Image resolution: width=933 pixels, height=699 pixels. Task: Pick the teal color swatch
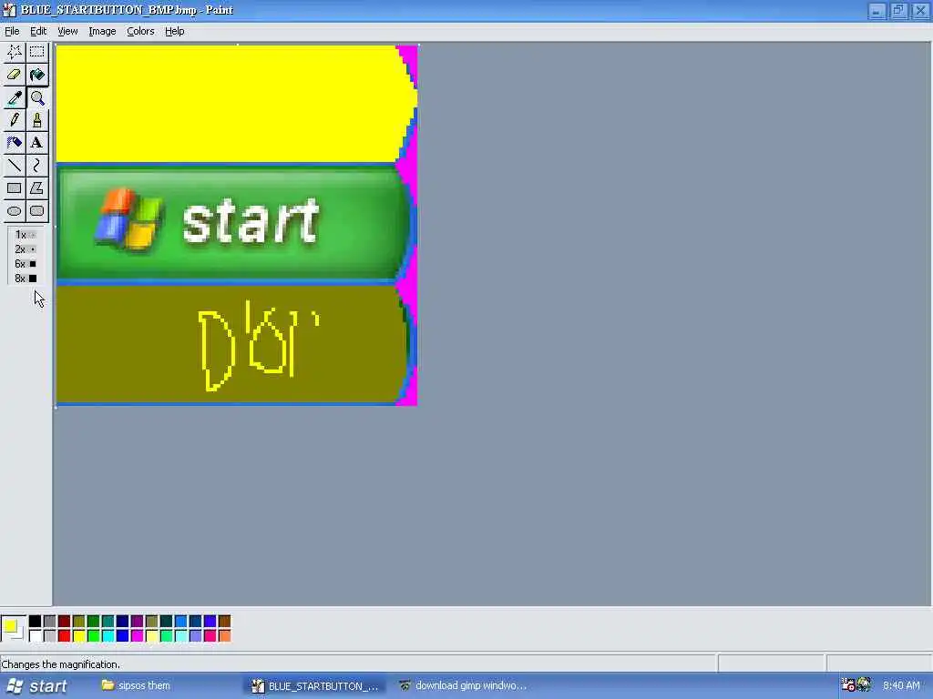[x=108, y=622]
